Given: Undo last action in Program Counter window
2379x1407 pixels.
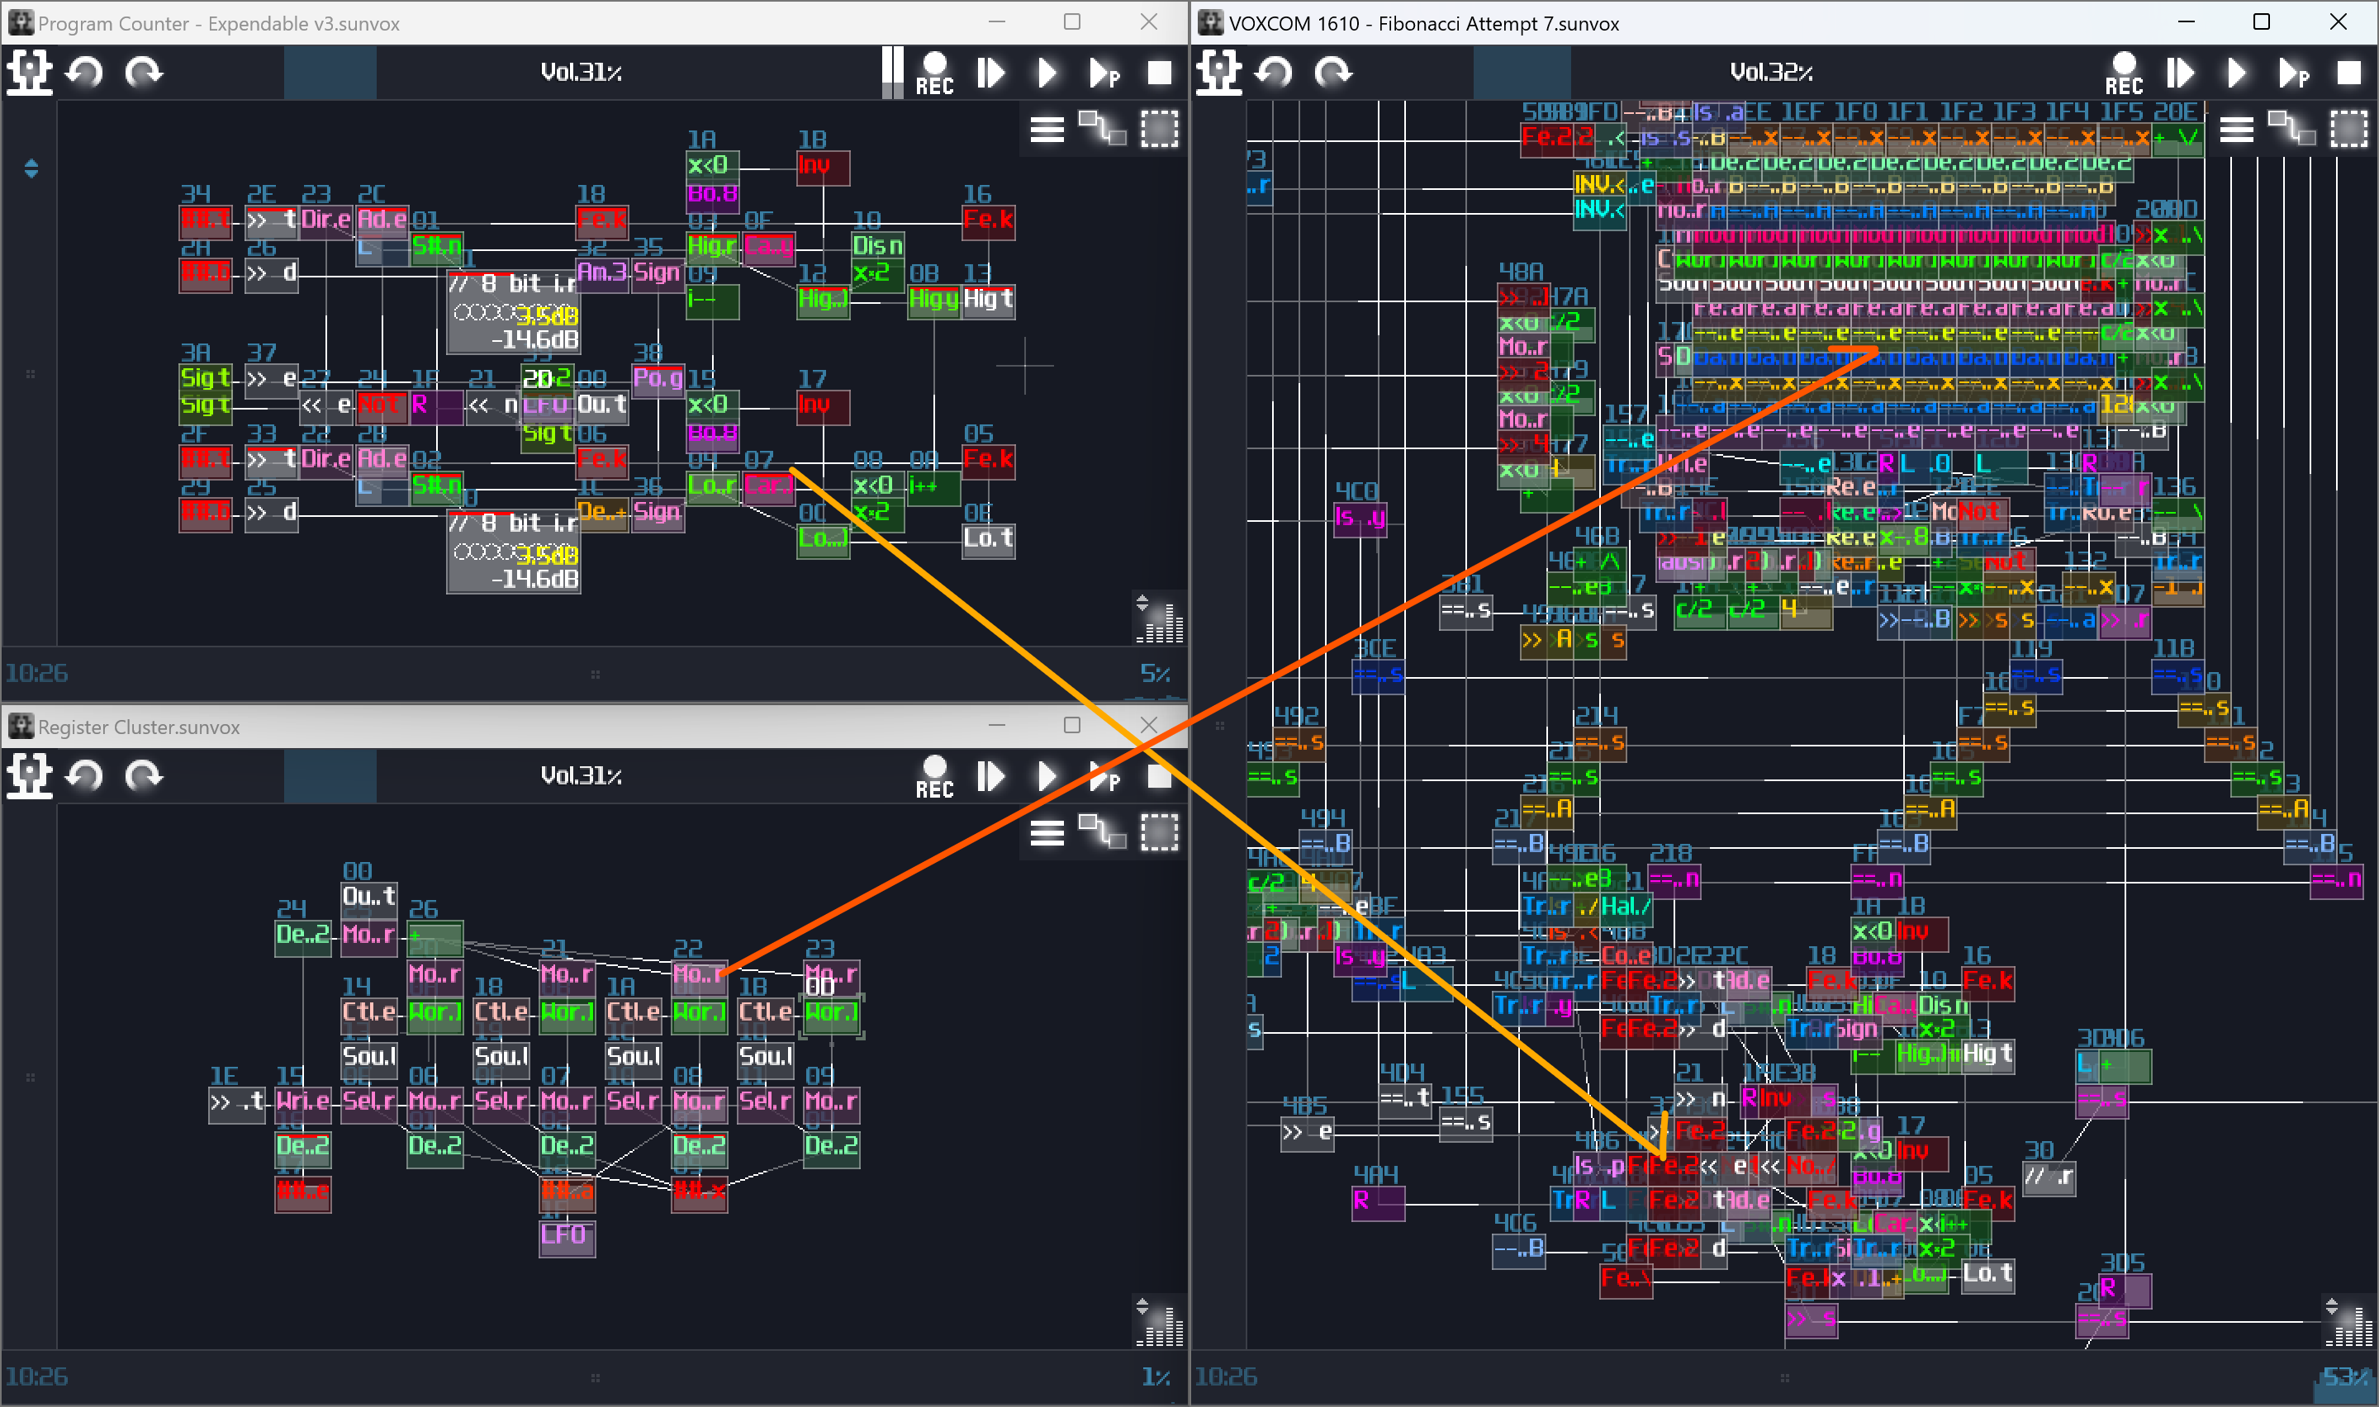Looking at the screenshot, I should point(85,72).
